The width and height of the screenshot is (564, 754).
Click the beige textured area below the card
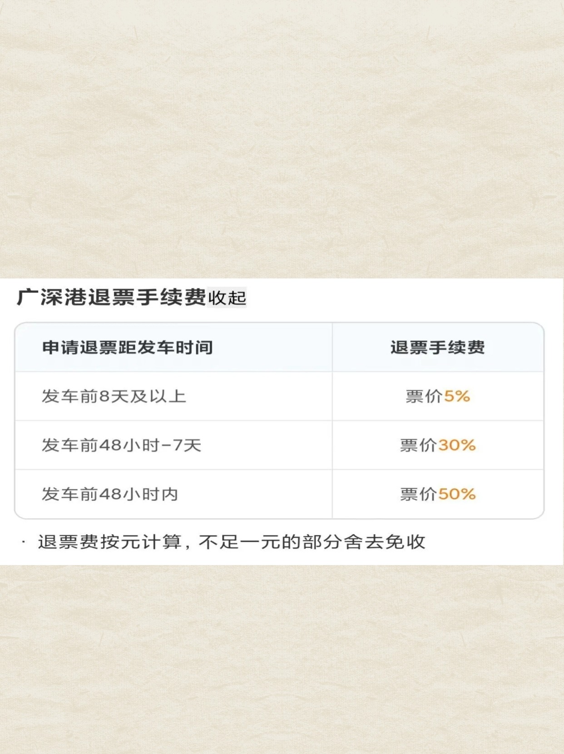pyautogui.click(x=282, y=660)
